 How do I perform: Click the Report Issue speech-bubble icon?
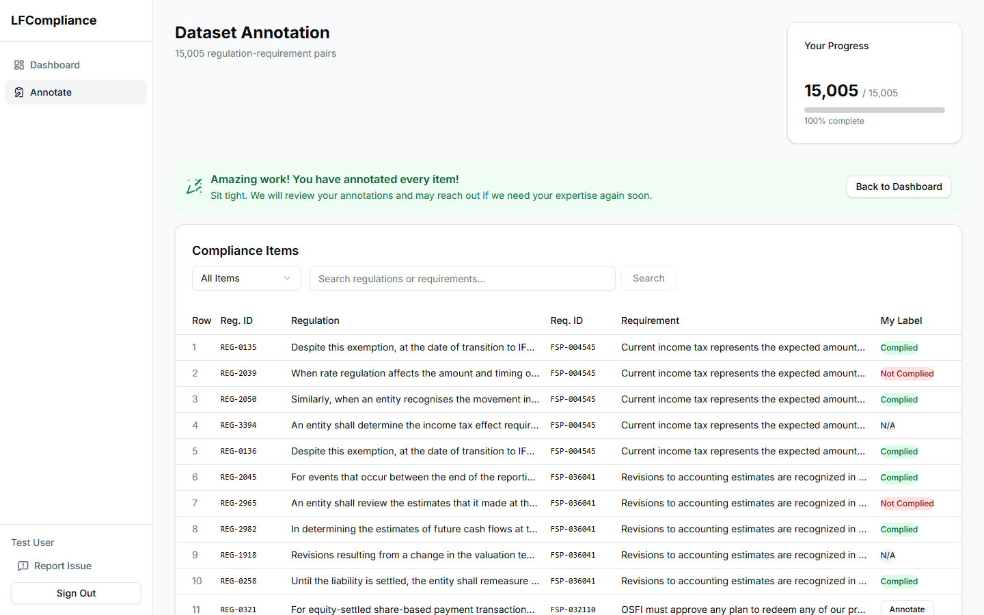(25, 566)
